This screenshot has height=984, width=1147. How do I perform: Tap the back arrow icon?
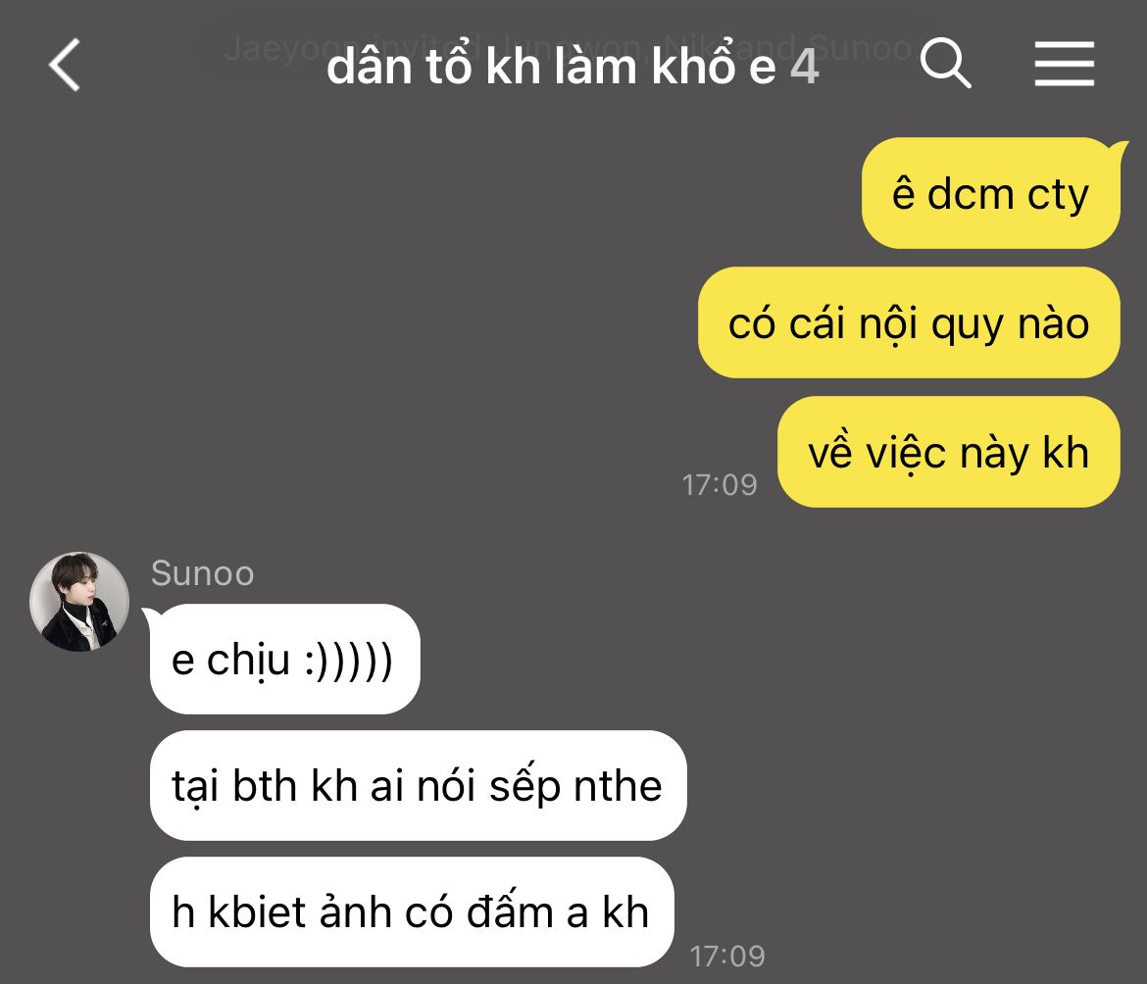click(65, 65)
